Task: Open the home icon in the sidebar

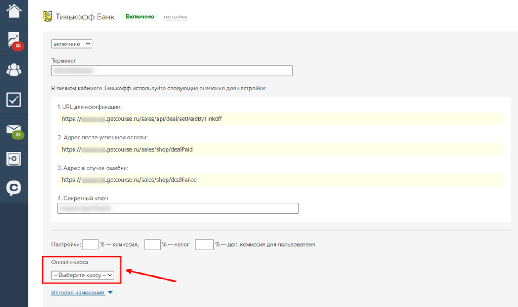Action: click(14, 11)
